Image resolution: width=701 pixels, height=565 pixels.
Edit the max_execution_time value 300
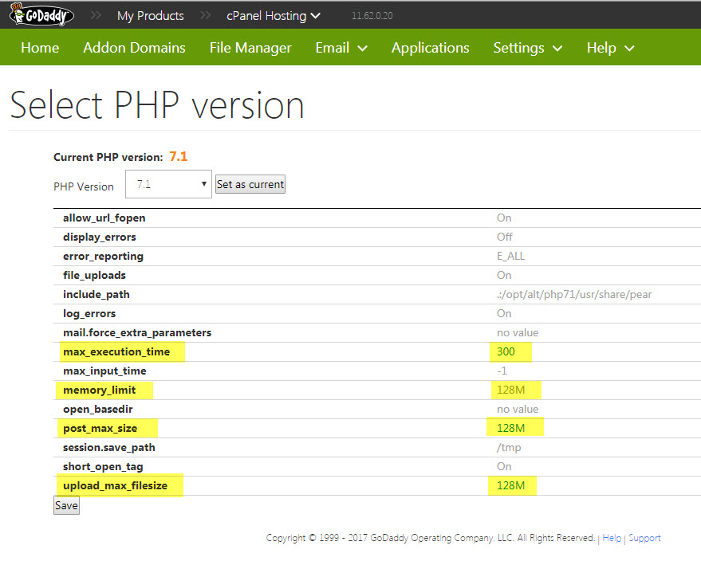point(506,351)
